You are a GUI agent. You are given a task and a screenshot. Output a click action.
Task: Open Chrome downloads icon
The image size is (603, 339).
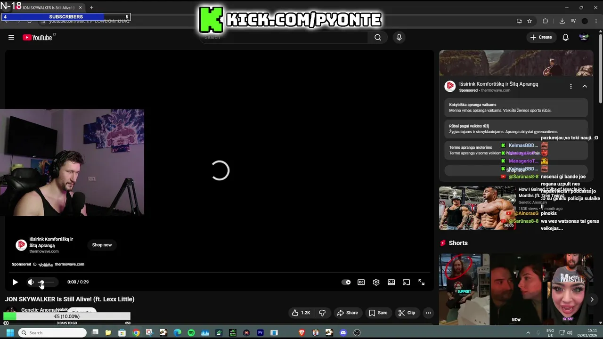click(x=562, y=21)
